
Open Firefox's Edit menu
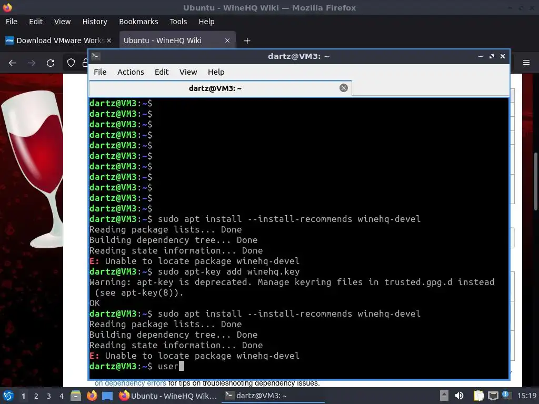point(36,22)
